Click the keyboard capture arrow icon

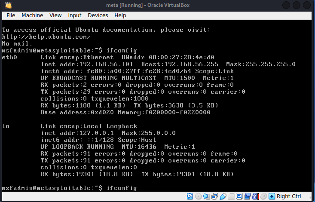272,196
